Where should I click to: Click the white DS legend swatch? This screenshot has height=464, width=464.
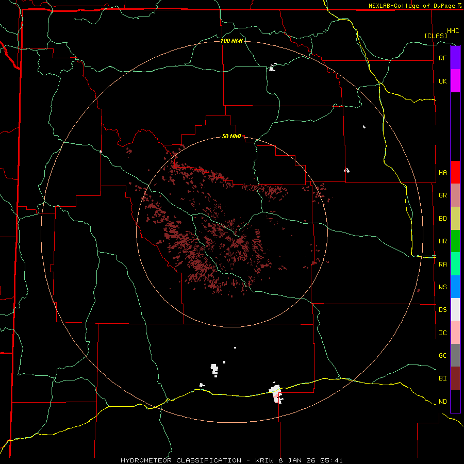click(x=455, y=309)
